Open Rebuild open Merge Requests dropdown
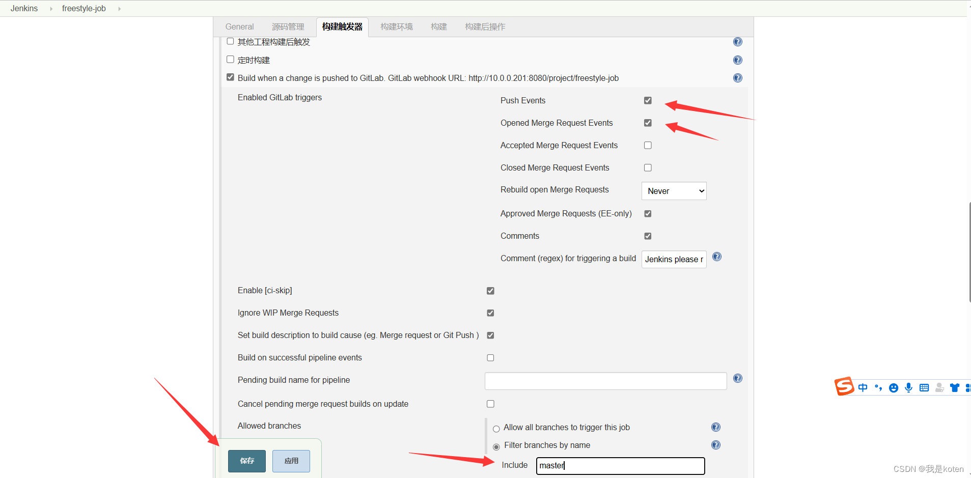Screen dimensions: 971x478 click(x=674, y=191)
